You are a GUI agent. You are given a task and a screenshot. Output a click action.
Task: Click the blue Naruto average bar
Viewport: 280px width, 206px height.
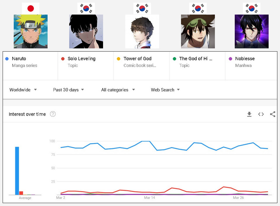pyautogui.click(x=17, y=170)
